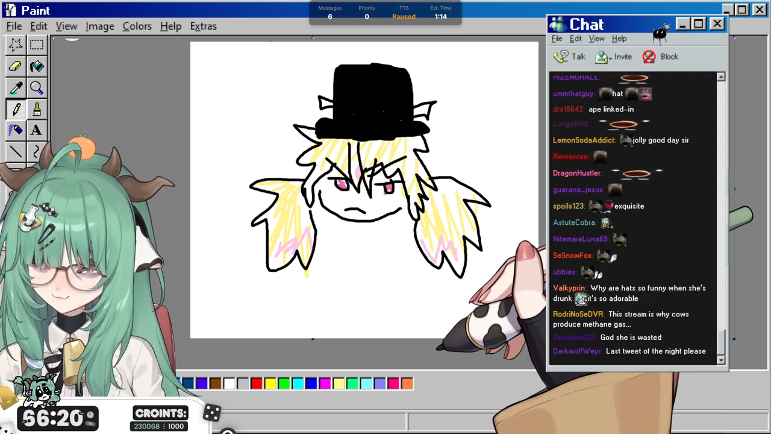This screenshot has width=771, height=434.
Task: Choose the Curve tool
Action: click(37, 151)
